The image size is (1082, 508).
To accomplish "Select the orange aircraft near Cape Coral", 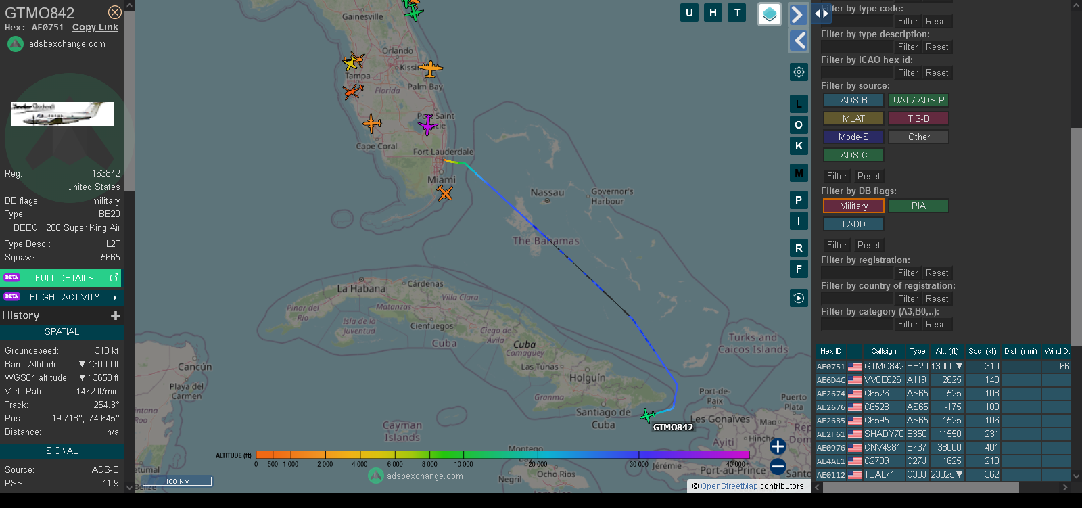I will [x=372, y=124].
